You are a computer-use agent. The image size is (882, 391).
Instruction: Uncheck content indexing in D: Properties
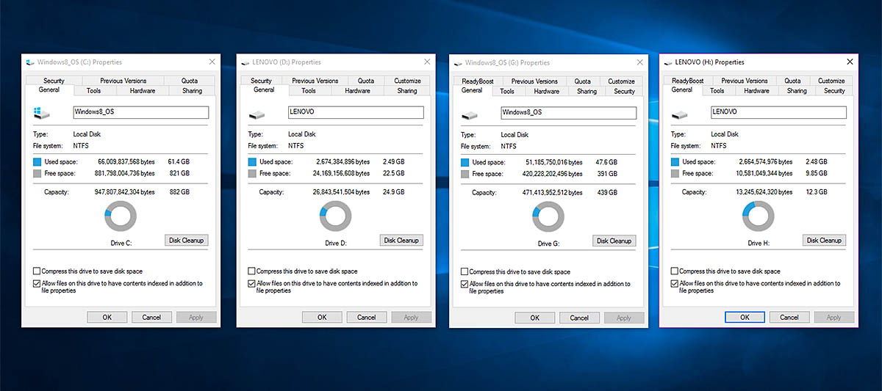(x=252, y=283)
